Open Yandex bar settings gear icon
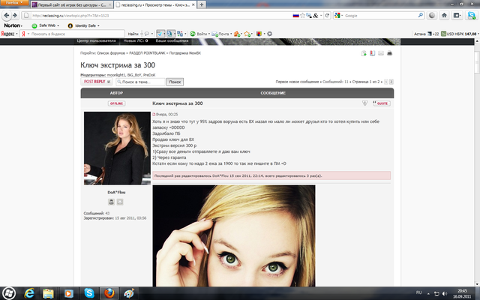Screen dimensions: 480x300 click(x=269, y=34)
